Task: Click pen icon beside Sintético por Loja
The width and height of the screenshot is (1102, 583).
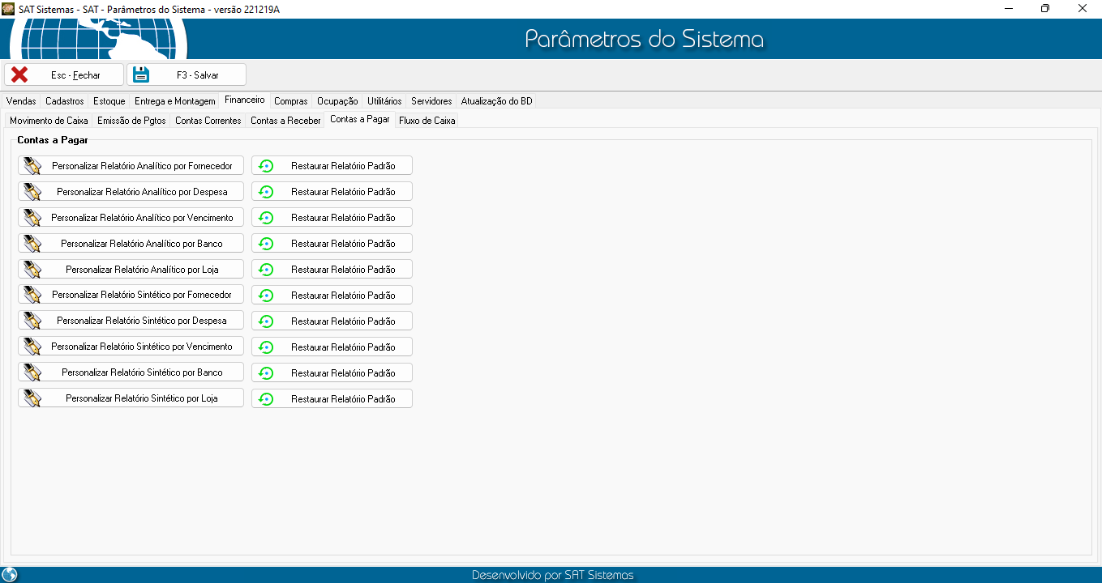Action: [x=32, y=398]
